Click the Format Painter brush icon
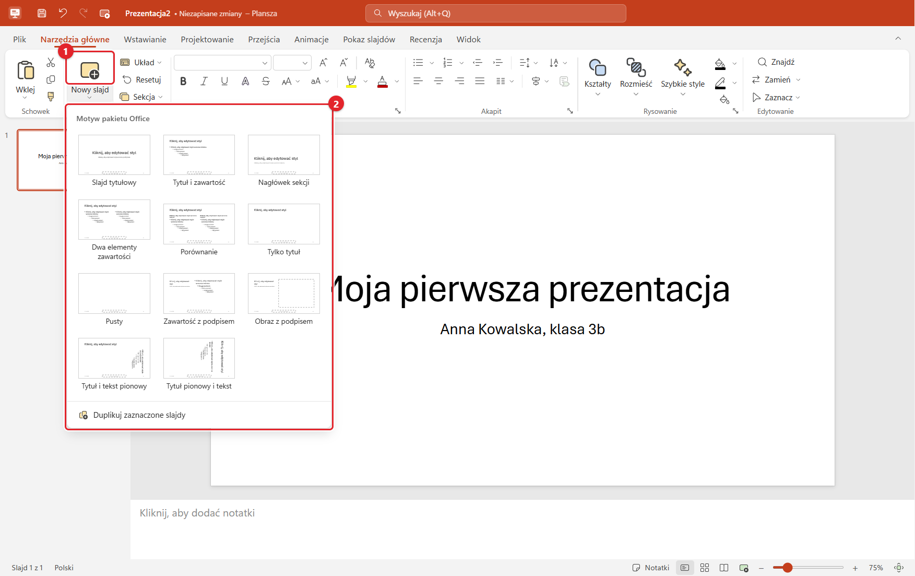The image size is (915, 576). point(51,97)
